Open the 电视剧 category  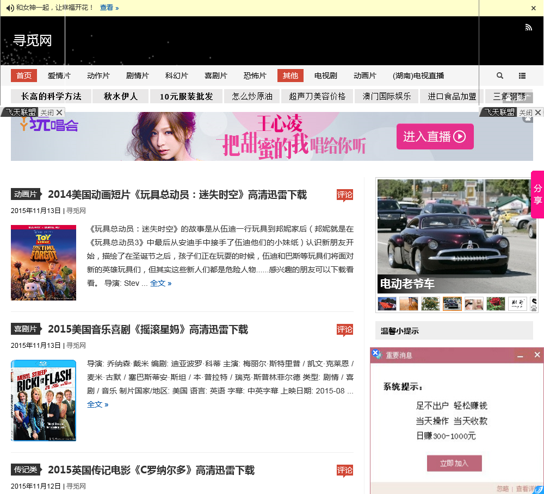[325, 76]
